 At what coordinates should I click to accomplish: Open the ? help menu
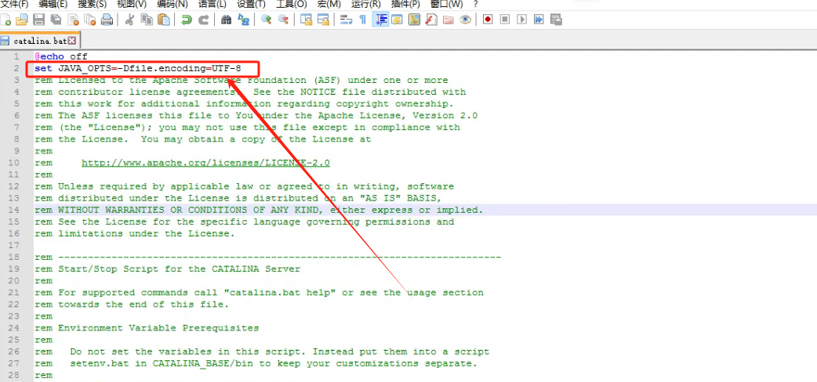(476, 4)
